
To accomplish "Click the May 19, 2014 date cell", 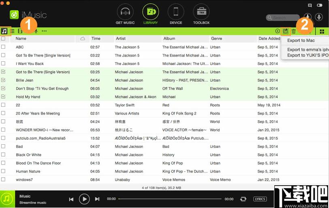I will 269,105.
